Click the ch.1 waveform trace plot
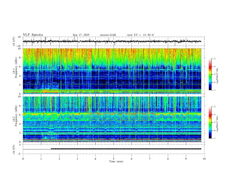 click(112, 41)
